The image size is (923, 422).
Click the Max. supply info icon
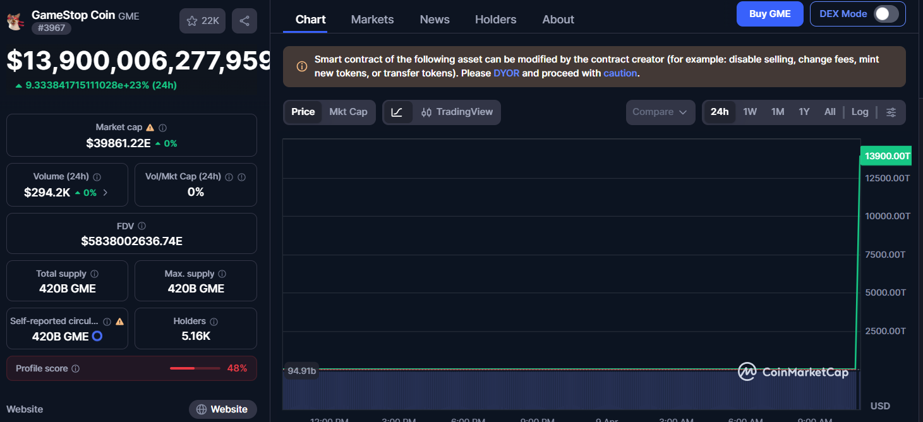222,274
